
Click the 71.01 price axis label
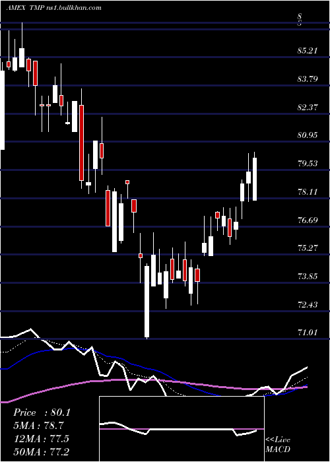pyautogui.click(x=308, y=333)
